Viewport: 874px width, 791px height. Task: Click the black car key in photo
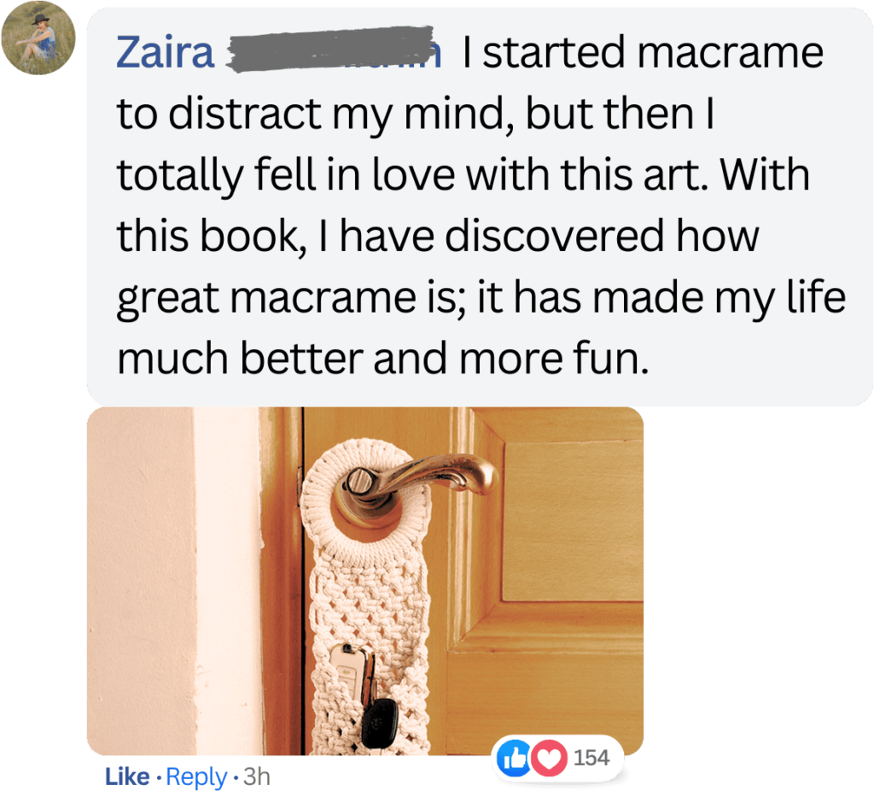pos(379,723)
